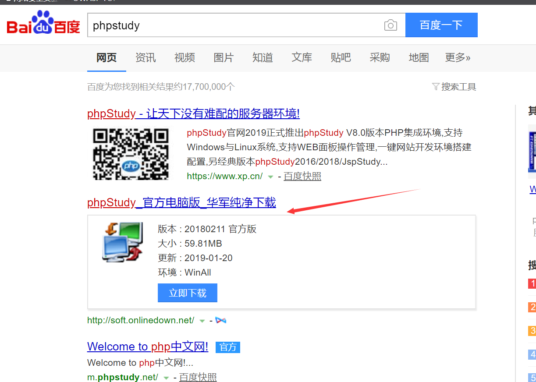Switch to the 视频 tab
The width and height of the screenshot is (536, 382).
185,57
